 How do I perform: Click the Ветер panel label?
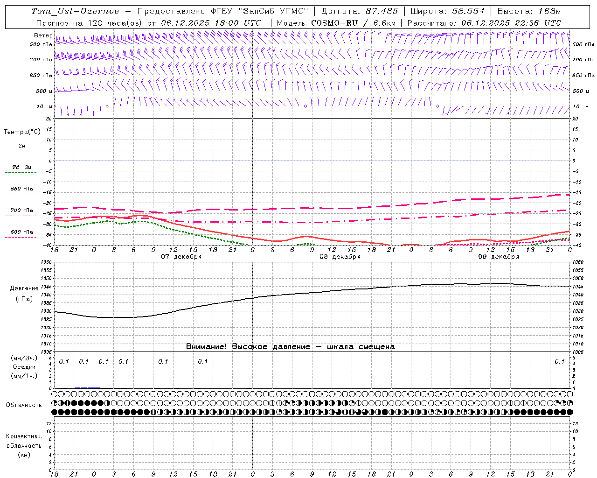(x=43, y=35)
